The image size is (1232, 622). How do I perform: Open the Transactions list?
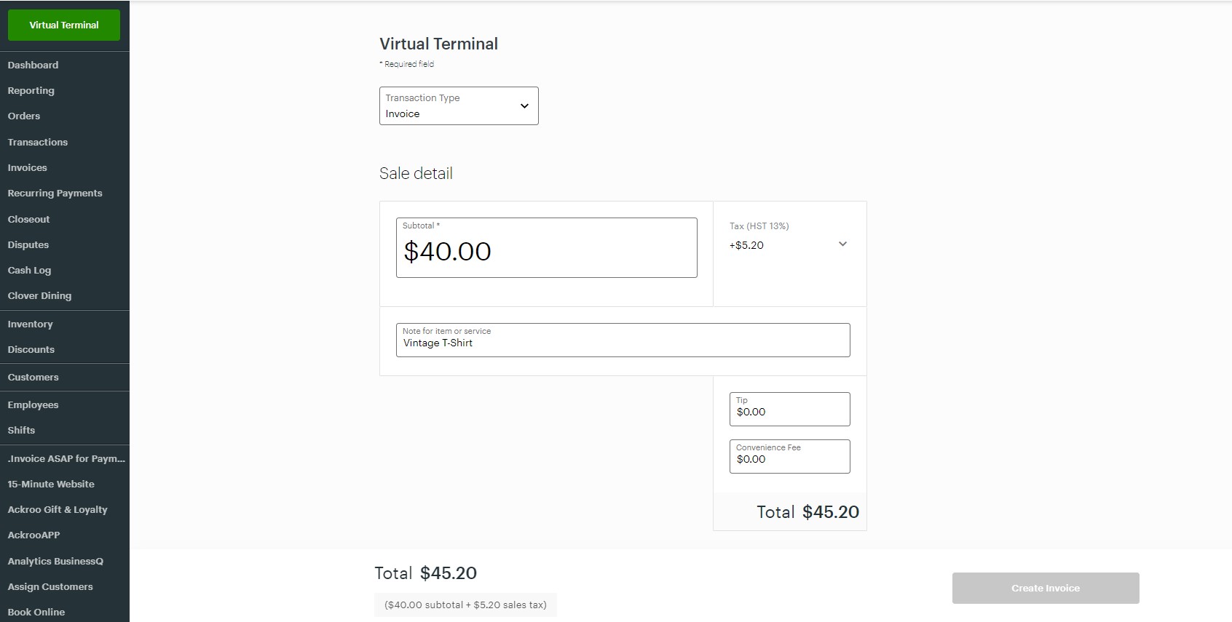pos(37,142)
